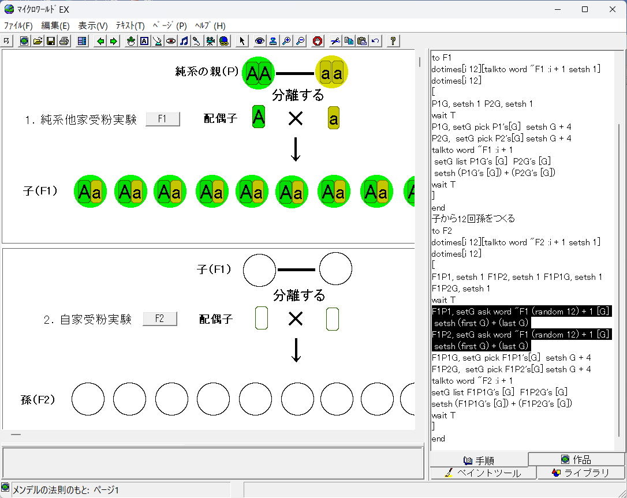Open the ヘルプ(H) menu
This screenshot has width=627, height=498.
point(210,26)
